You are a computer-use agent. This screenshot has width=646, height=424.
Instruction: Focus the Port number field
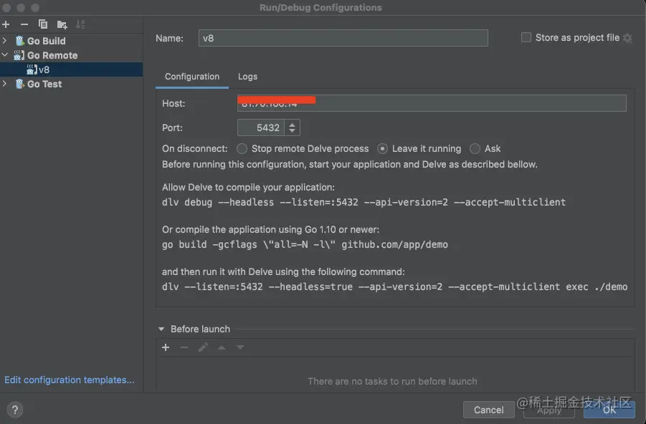tap(261, 127)
